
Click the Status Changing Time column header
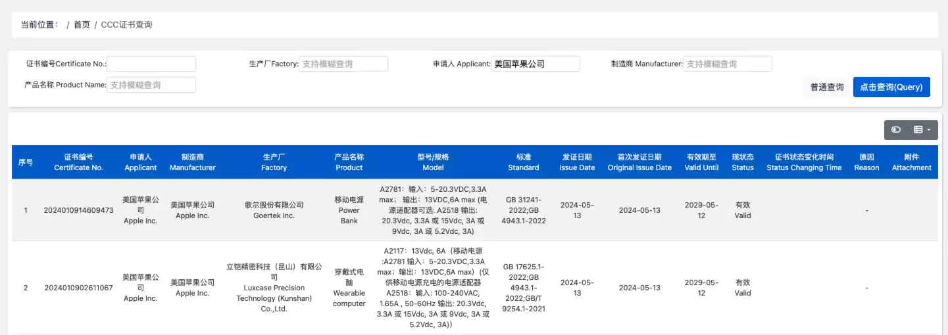[804, 162]
